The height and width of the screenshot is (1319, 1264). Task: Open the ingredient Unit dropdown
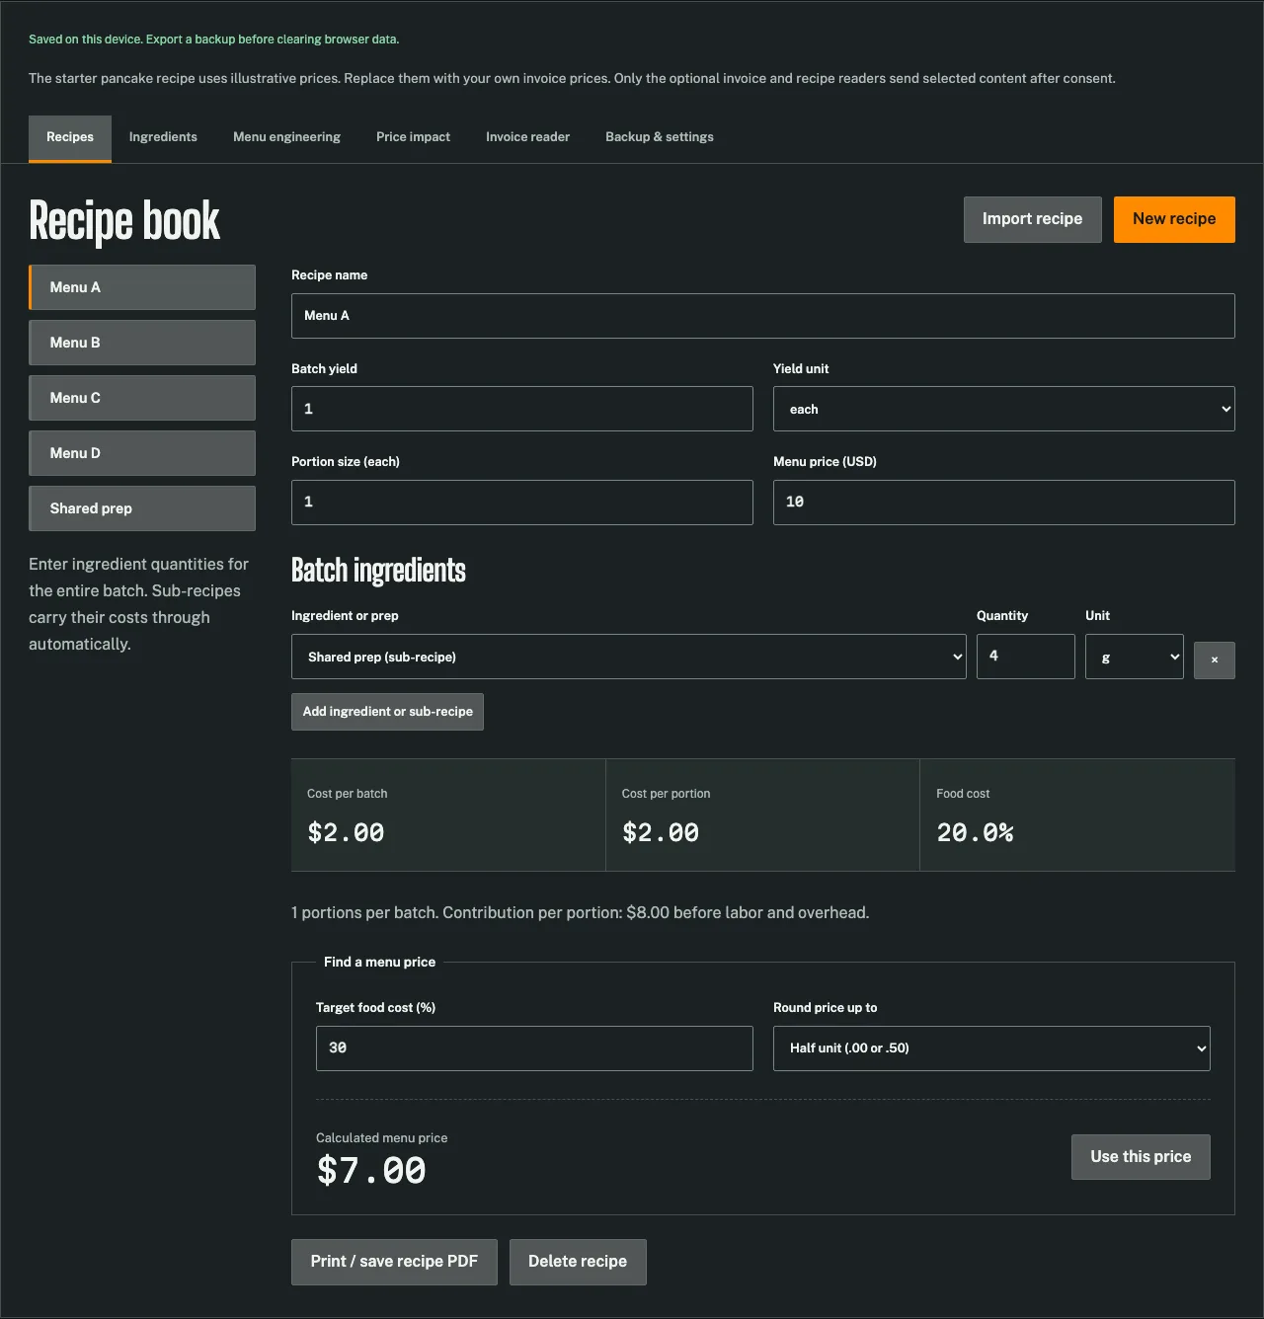coord(1134,657)
